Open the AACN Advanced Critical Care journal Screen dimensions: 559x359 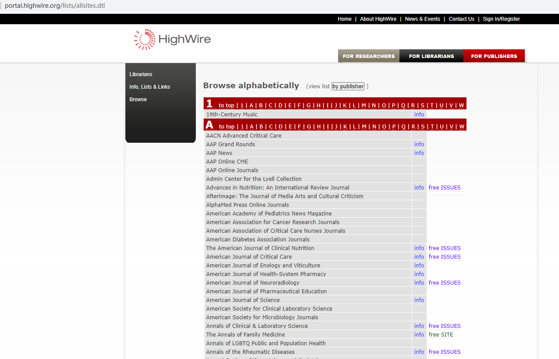[243, 136]
